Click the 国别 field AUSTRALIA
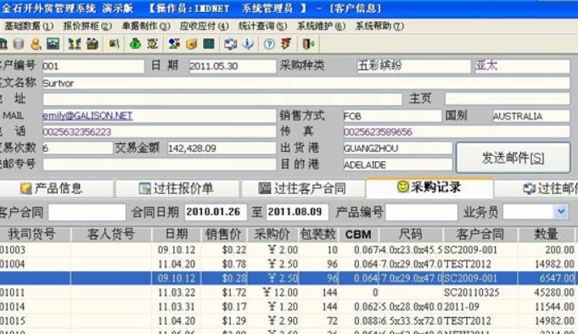This screenshot has width=578, height=334. pos(531,116)
